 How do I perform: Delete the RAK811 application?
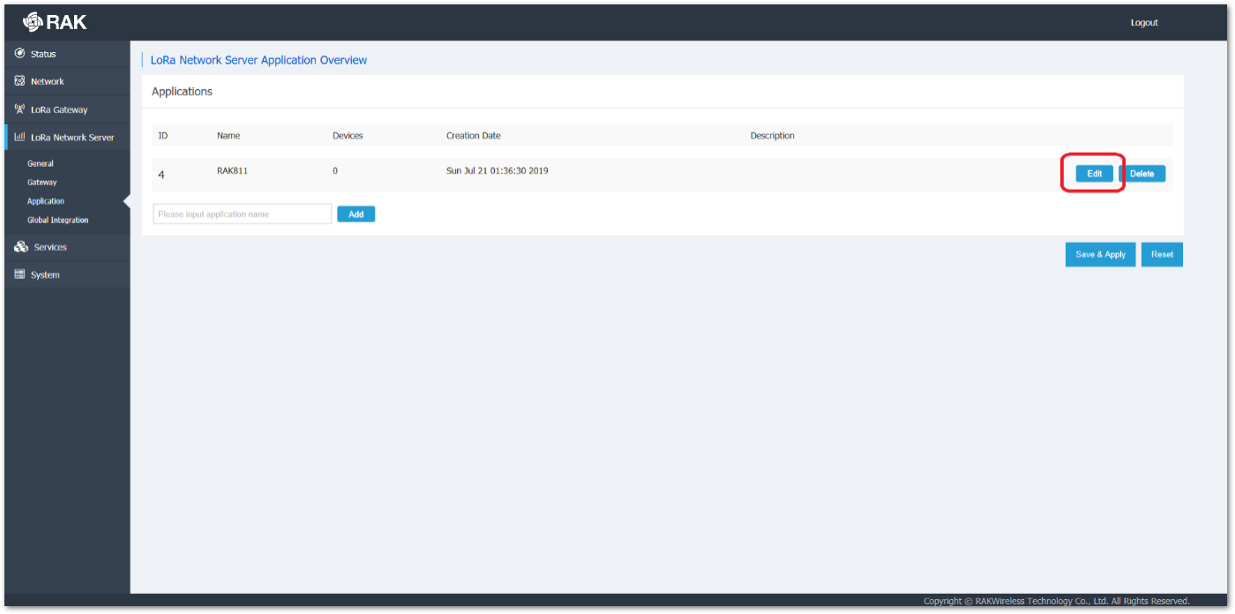pyautogui.click(x=1142, y=173)
